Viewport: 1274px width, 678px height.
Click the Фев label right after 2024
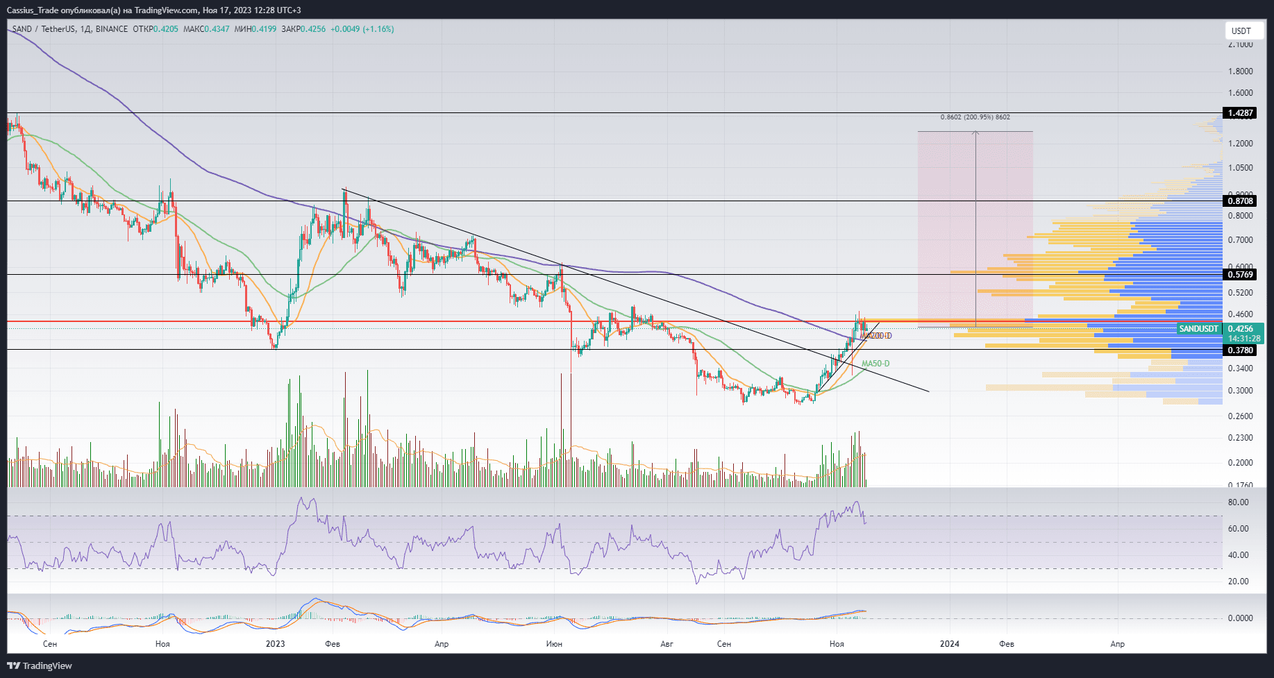point(1007,644)
